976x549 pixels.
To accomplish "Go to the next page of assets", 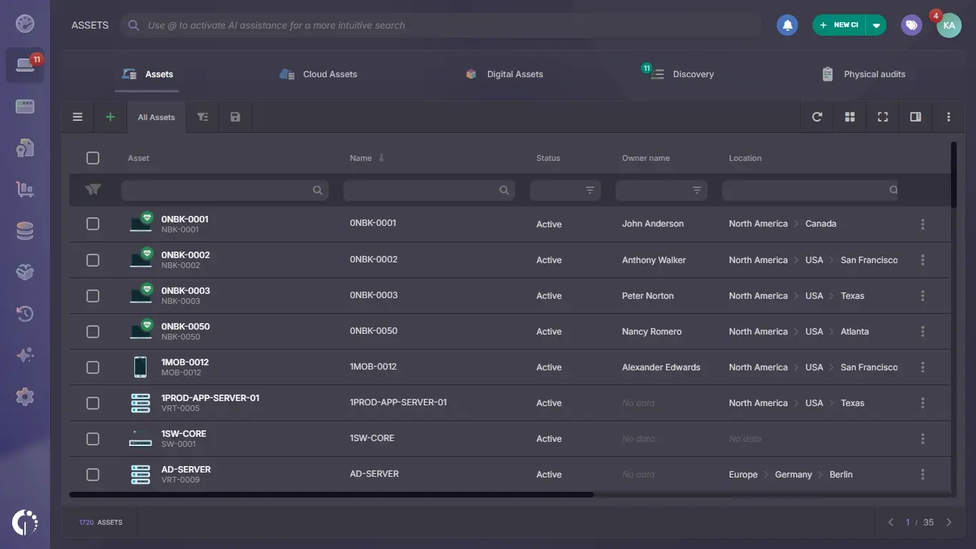I will (x=949, y=522).
